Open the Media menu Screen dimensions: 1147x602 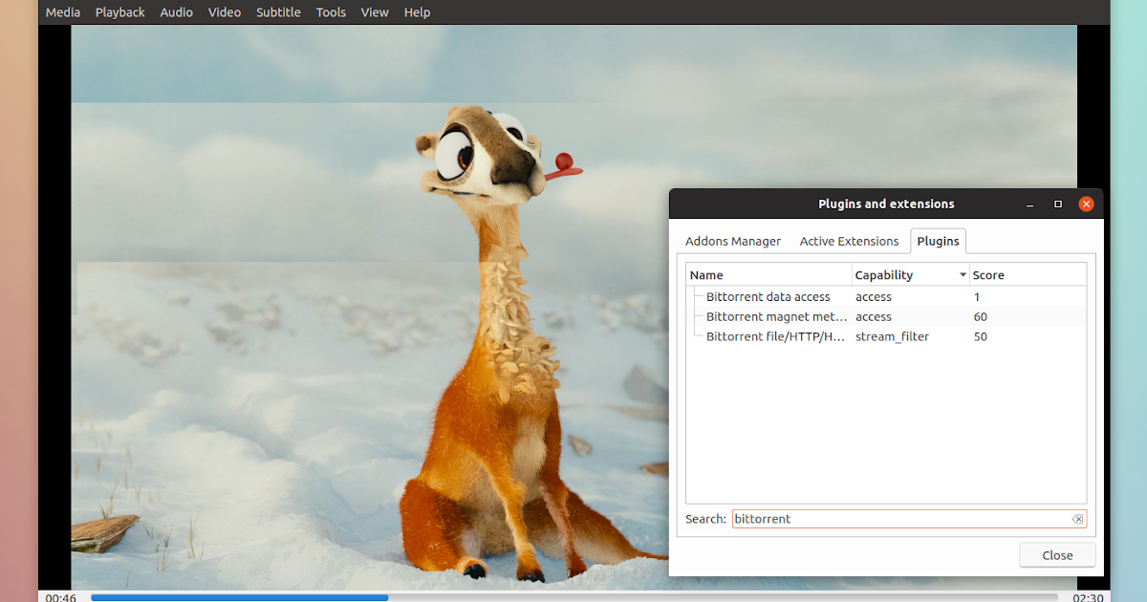(63, 12)
